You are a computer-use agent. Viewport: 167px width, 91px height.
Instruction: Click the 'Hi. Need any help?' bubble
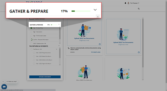(x=12, y=81)
